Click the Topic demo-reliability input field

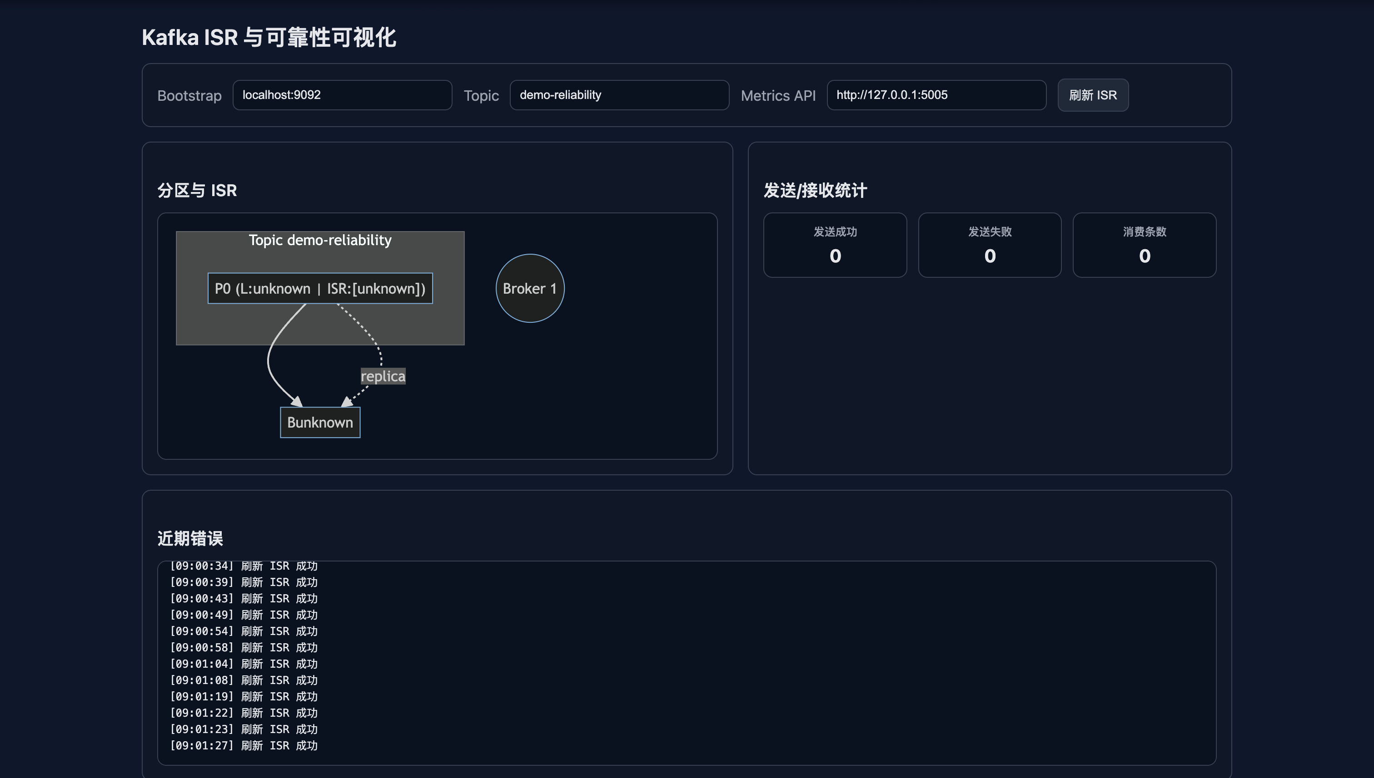tap(619, 95)
